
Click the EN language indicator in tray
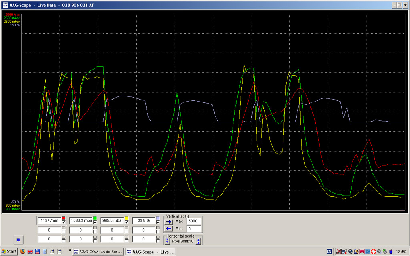tap(329, 252)
